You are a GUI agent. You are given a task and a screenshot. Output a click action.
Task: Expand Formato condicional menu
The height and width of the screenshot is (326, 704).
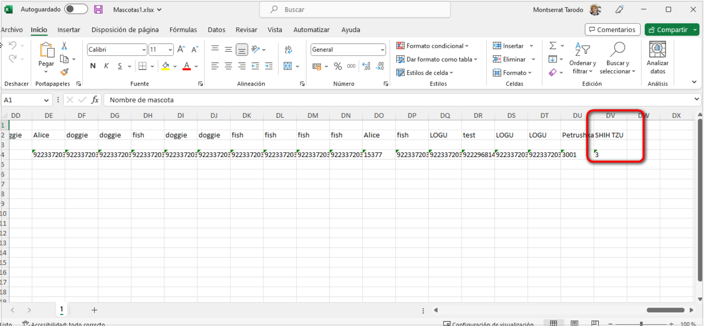coord(432,46)
